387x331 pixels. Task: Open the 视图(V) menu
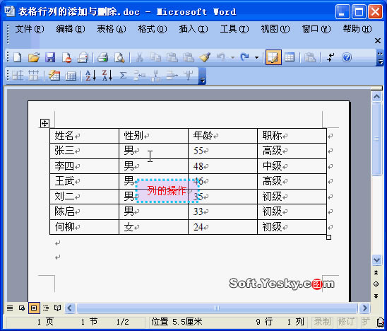(275, 29)
